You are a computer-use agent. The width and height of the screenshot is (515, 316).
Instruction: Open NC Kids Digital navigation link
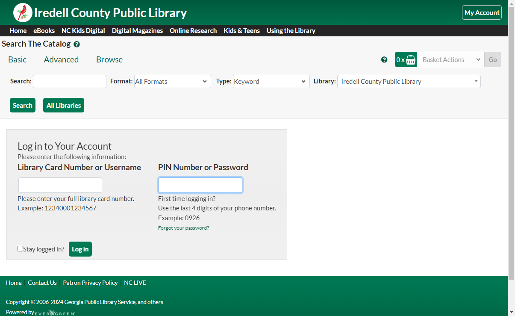(83, 31)
